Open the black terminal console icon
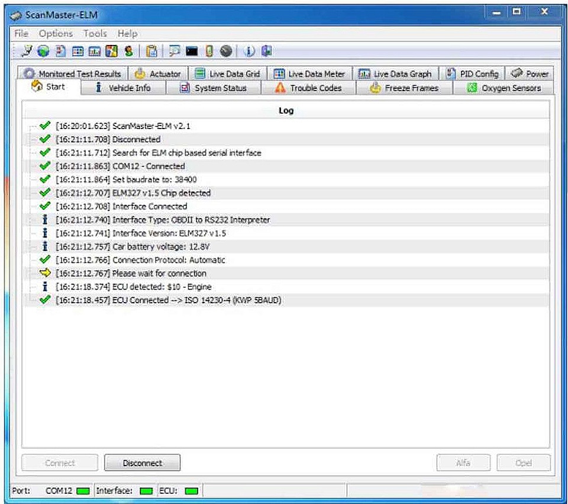The width and height of the screenshot is (568, 504). [x=192, y=52]
